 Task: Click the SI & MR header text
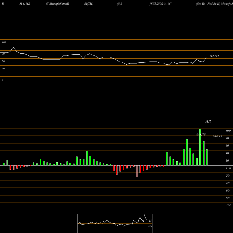[25, 4]
